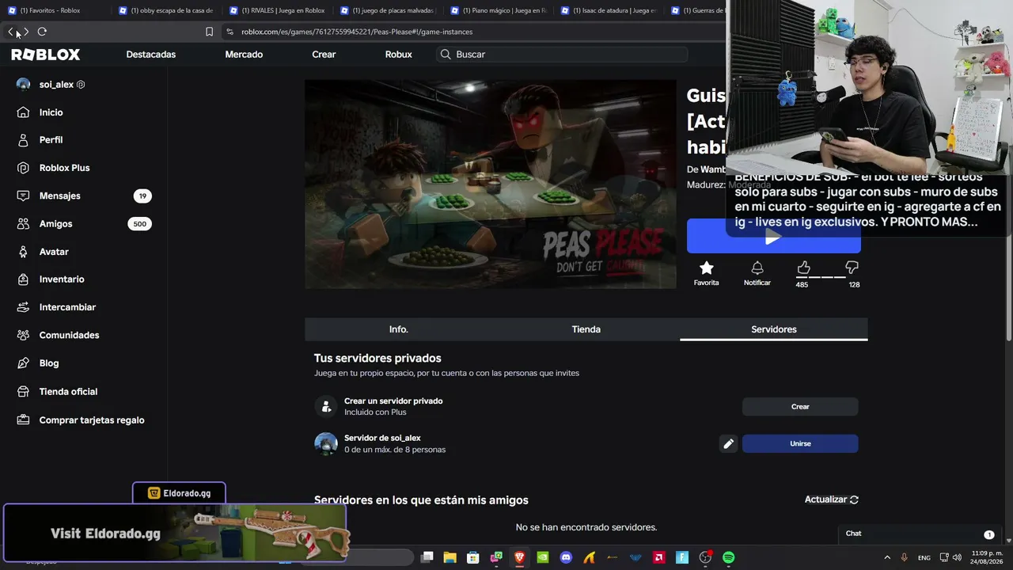
Task: Click the Crear private server button
Action: click(800, 407)
